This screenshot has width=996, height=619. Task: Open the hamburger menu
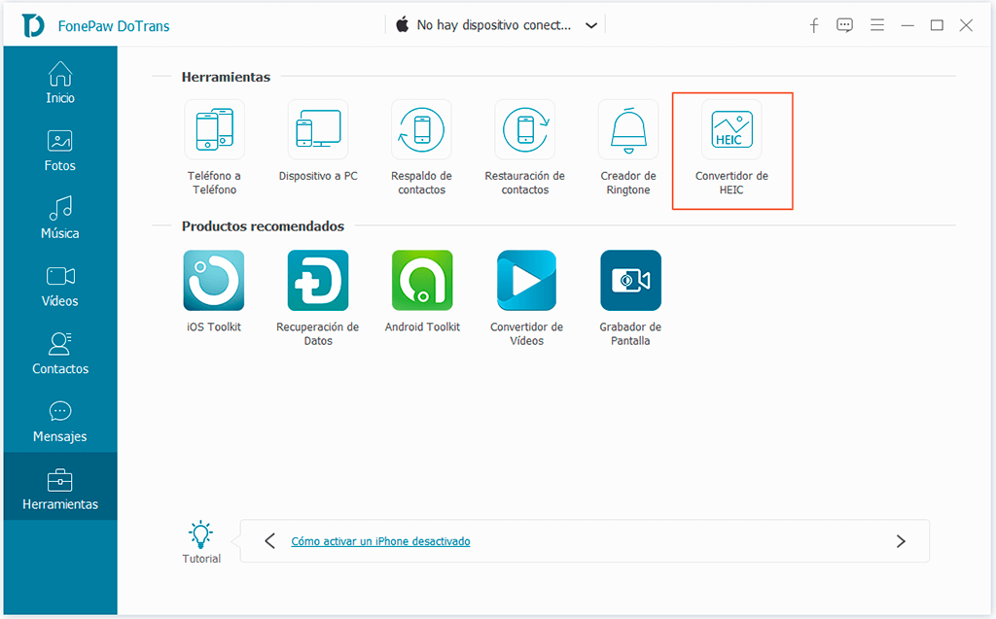coord(877,25)
